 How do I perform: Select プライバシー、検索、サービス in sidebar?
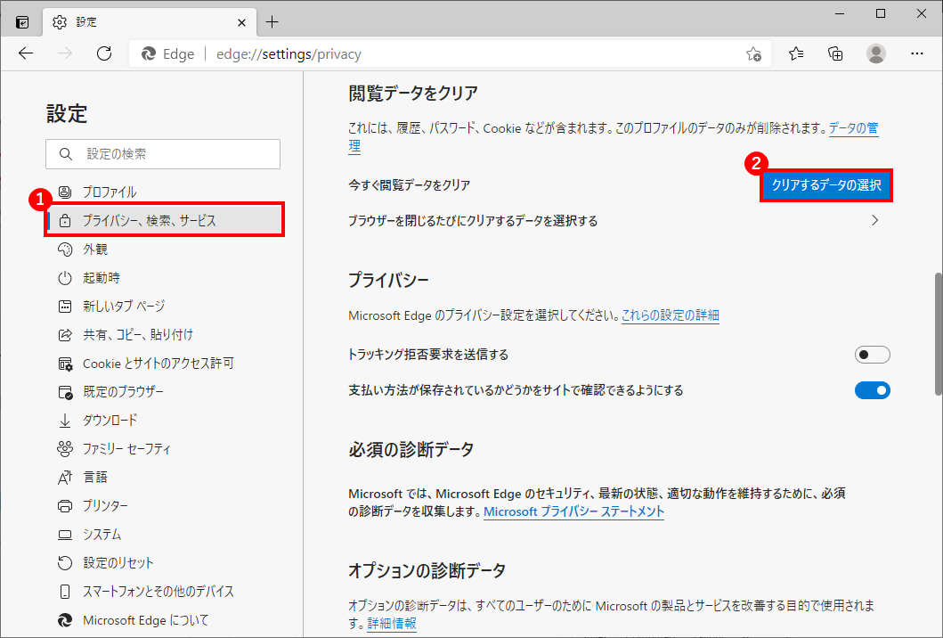coord(164,220)
